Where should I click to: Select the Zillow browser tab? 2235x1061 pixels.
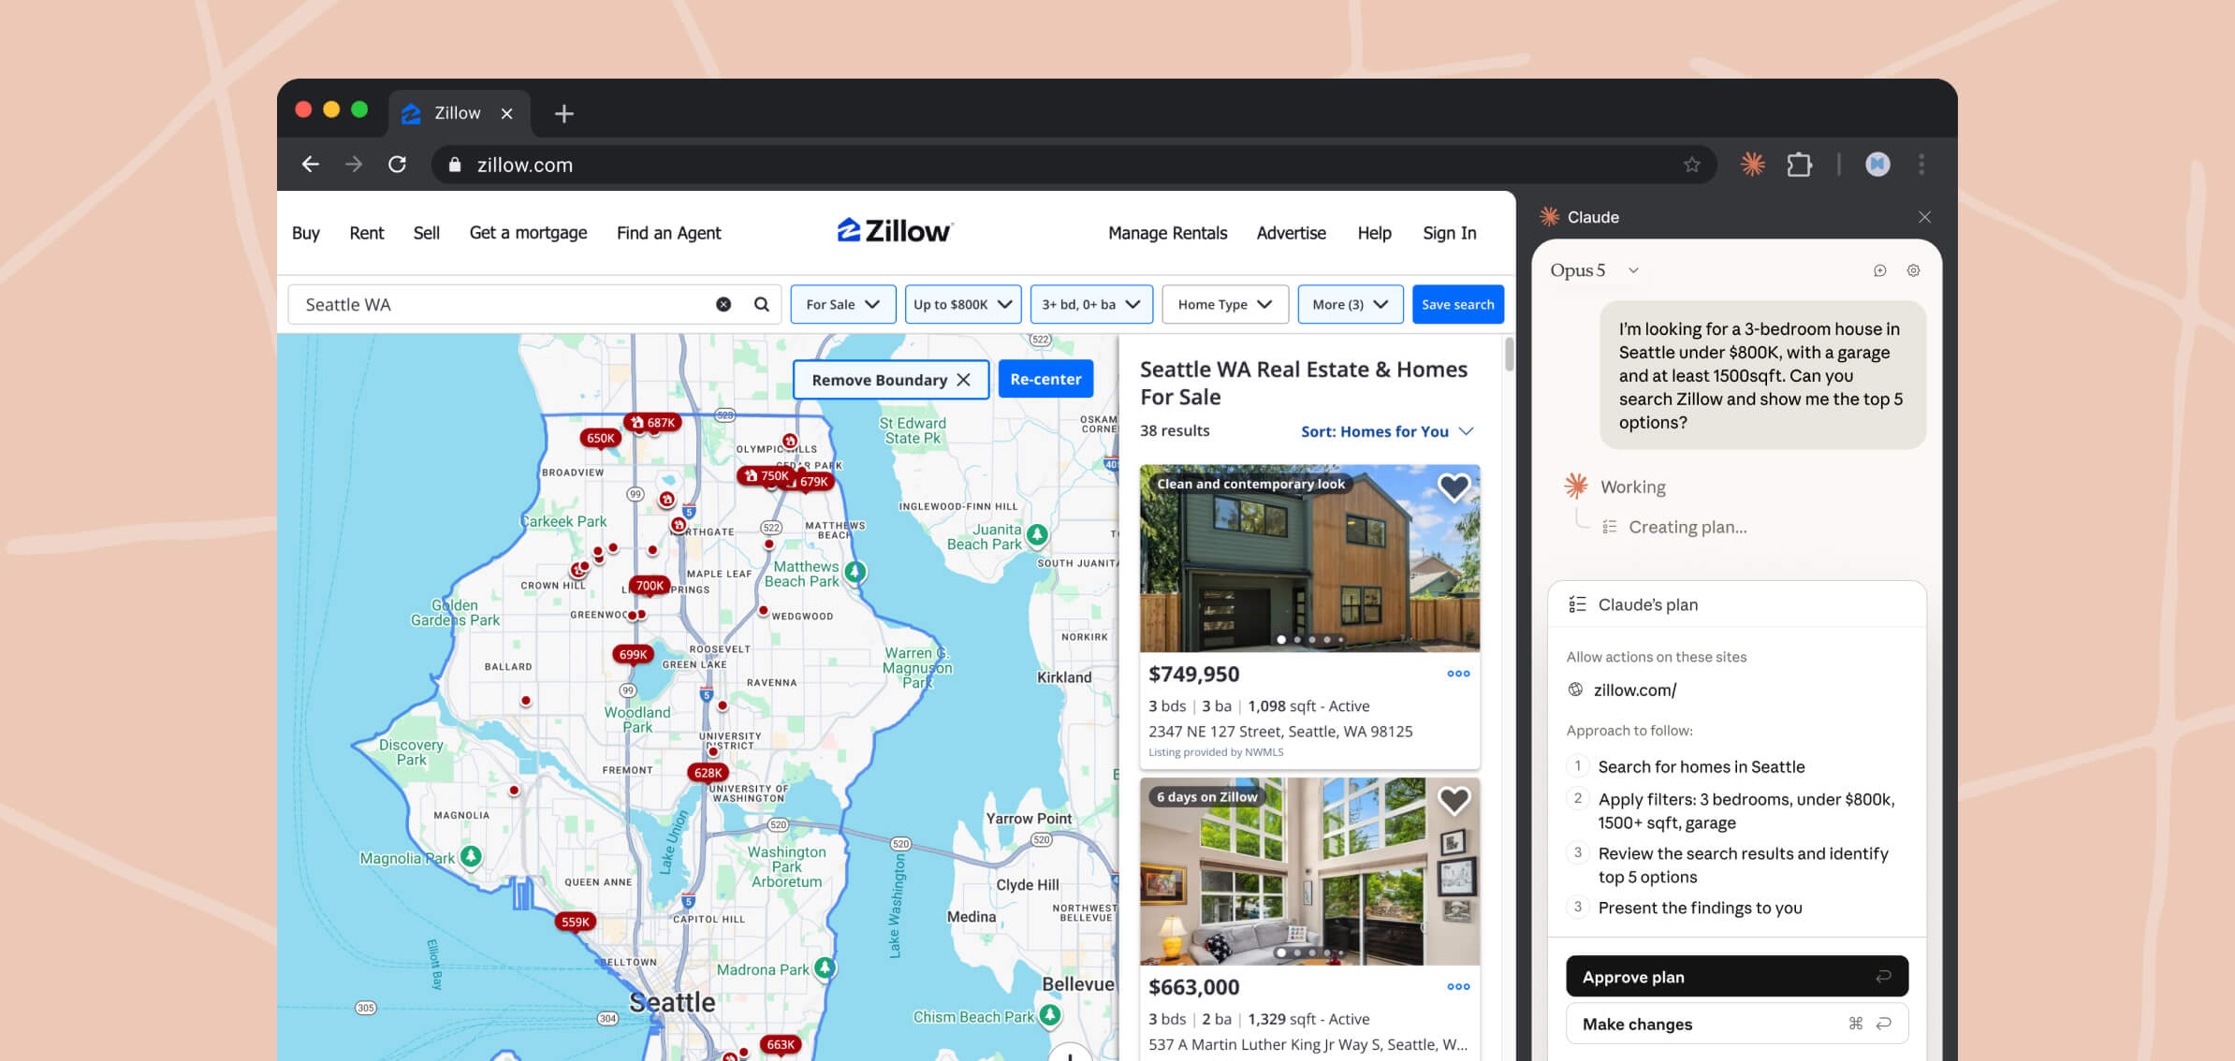click(x=459, y=114)
